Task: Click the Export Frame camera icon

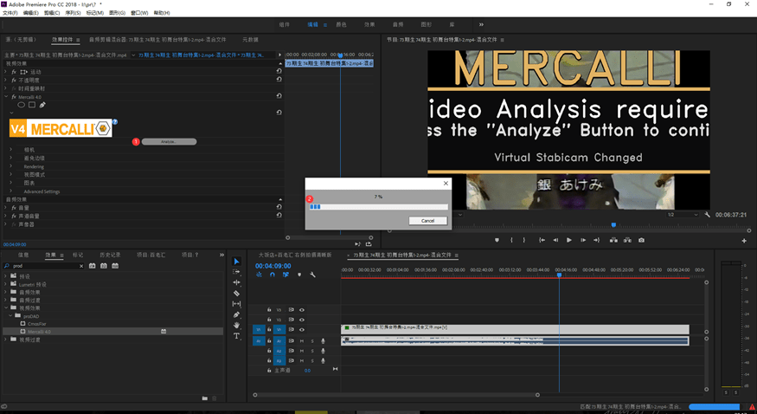Action: click(x=641, y=240)
